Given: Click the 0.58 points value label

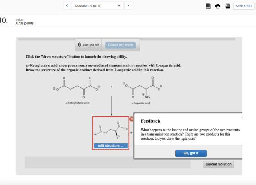Looking at the screenshot, I should click(25, 23).
